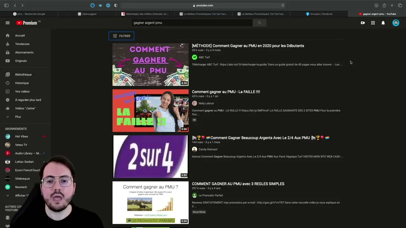Open the notifications bell

coord(383,23)
